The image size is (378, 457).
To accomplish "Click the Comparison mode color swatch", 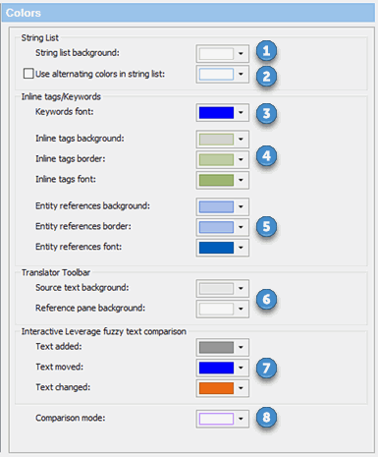I will click(216, 419).
